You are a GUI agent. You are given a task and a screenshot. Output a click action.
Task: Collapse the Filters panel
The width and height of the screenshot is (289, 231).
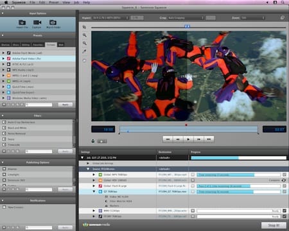[3, 116]
